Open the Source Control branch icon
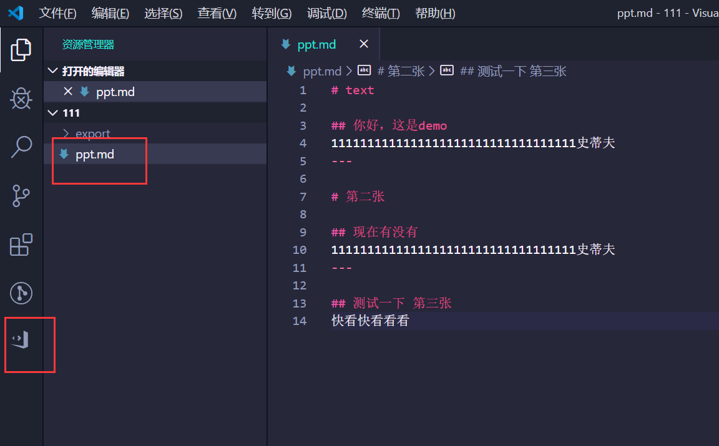Image resolution: width=719 pixels, height=446 pixels. tap(21, 196)
